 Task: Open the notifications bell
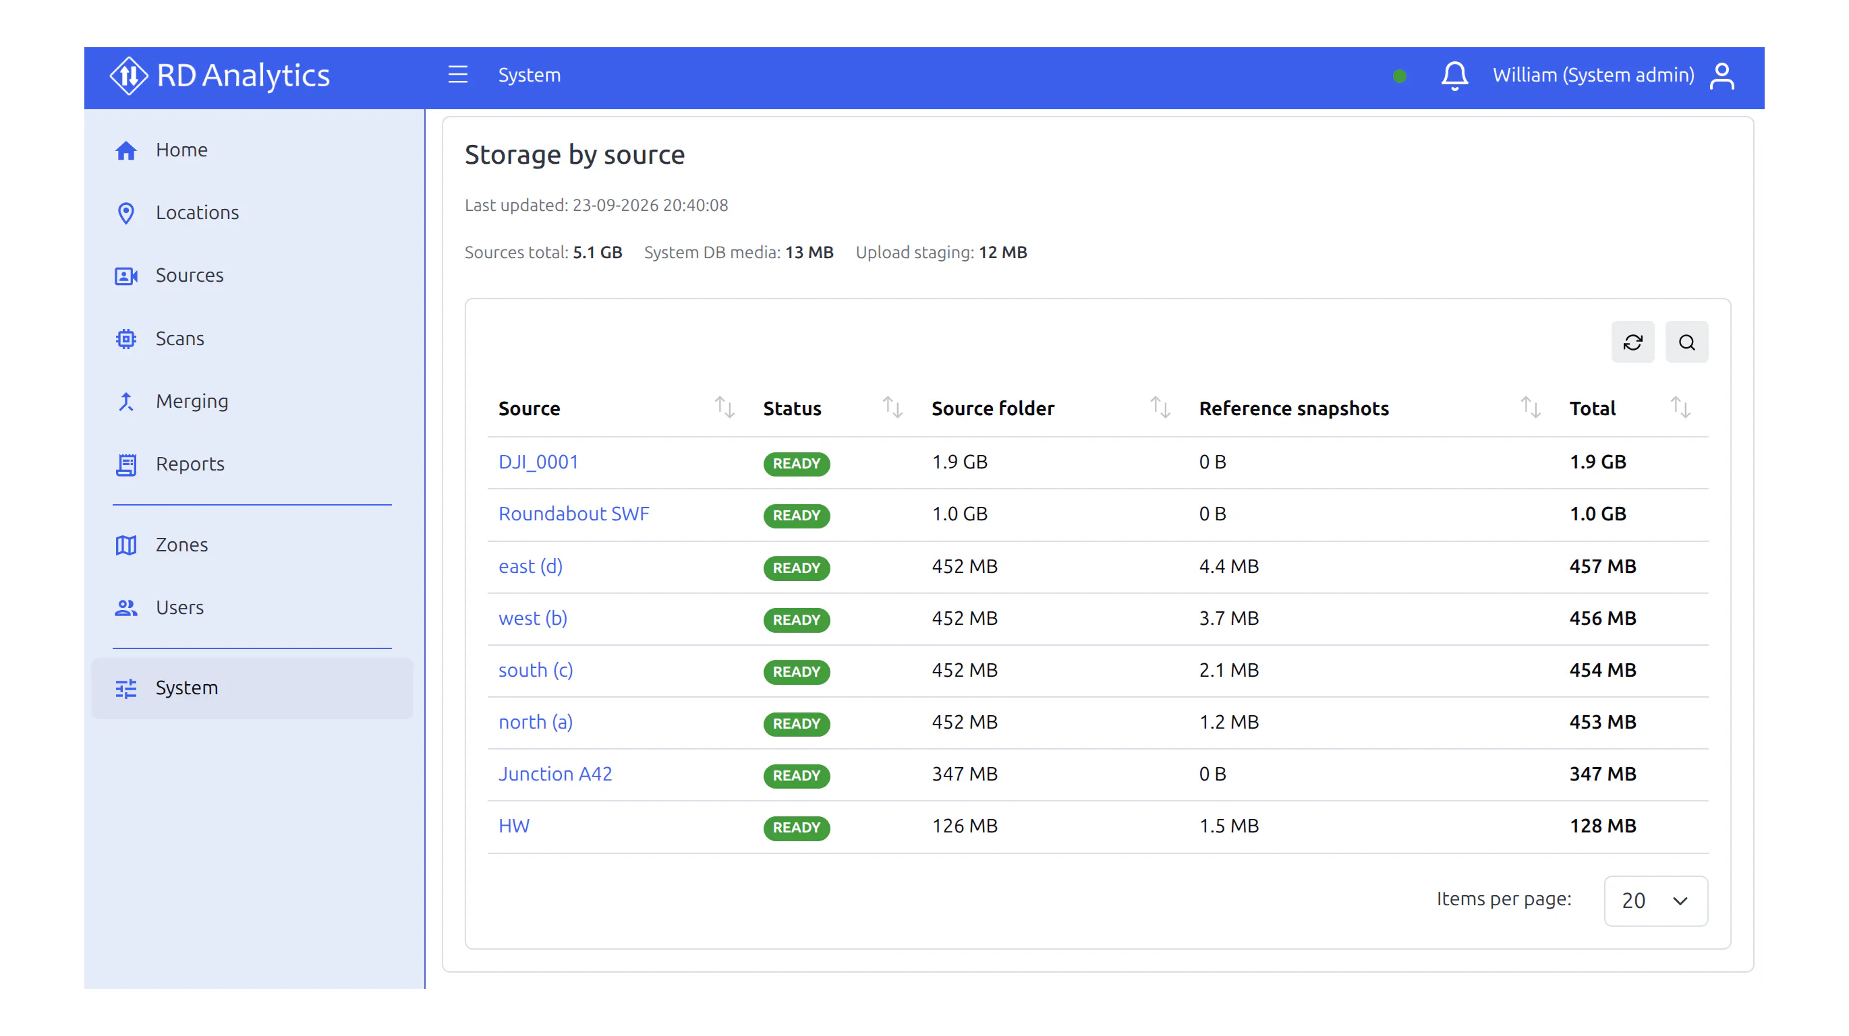tap(1455, 75)
